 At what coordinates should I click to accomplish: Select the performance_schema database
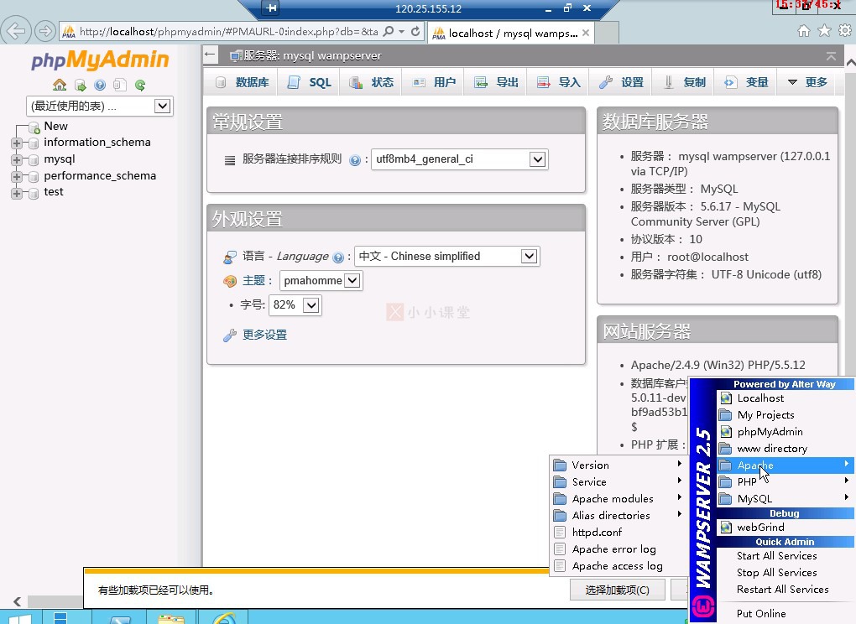pos(100,175)
